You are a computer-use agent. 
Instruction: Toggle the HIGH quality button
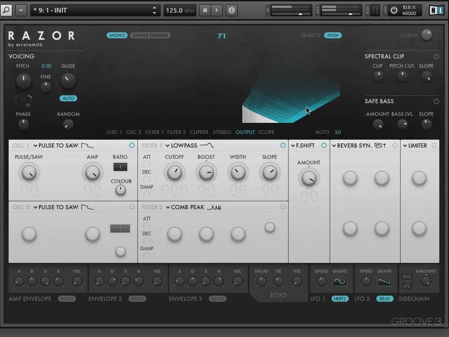coord(333,35)
